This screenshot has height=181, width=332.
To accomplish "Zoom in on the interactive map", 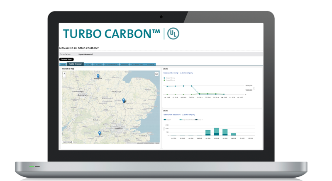I will click(64, 73).
